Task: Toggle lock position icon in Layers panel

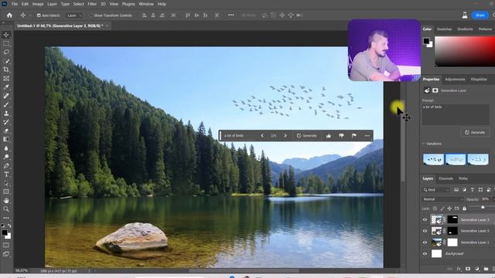Action: pyautogui.click(x=449, y=208)
